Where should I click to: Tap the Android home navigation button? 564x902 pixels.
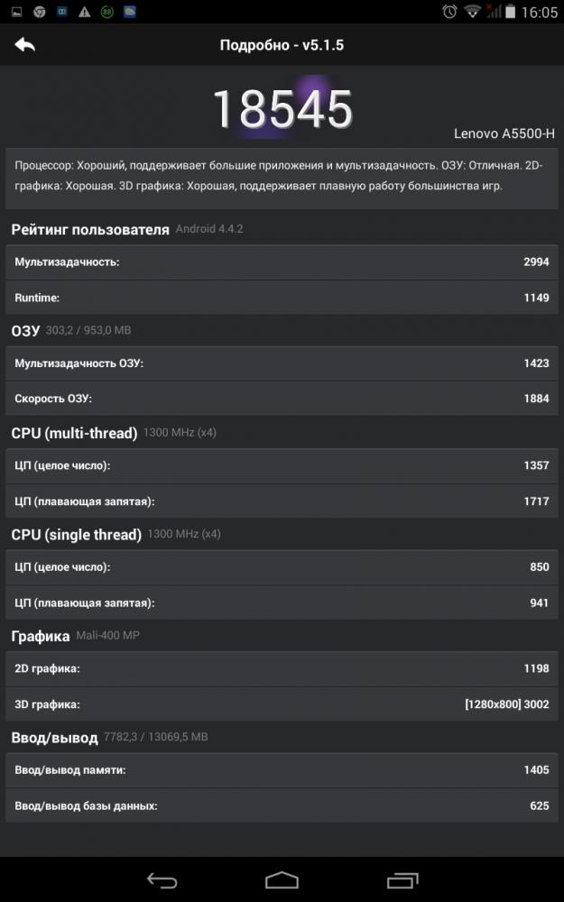282,880
